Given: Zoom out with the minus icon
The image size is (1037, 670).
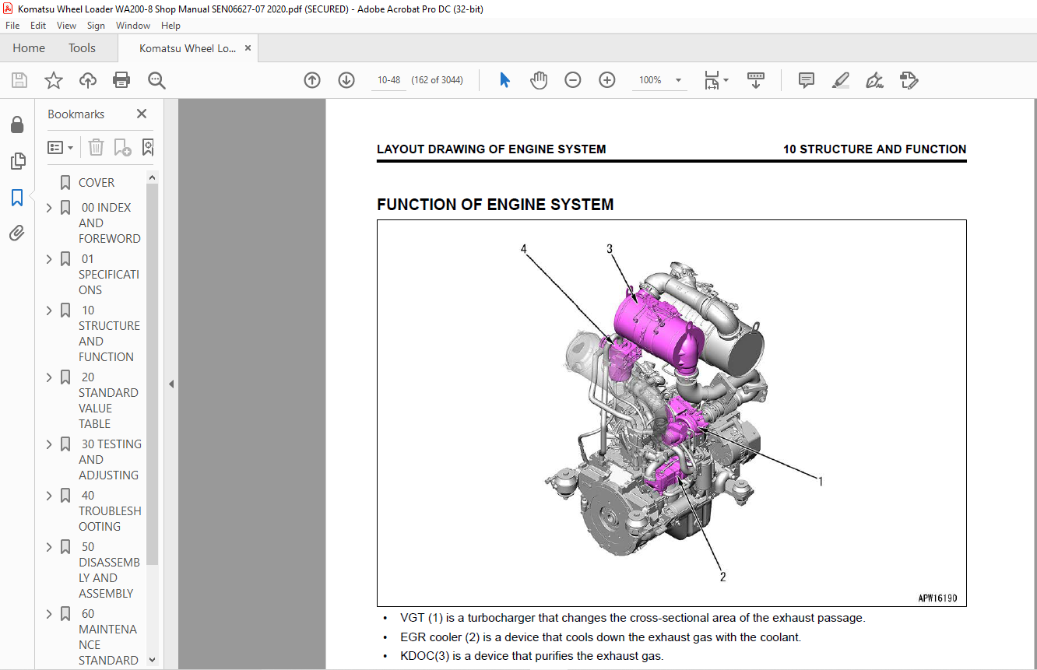Looking at the screenshot, I should point(573,80).
